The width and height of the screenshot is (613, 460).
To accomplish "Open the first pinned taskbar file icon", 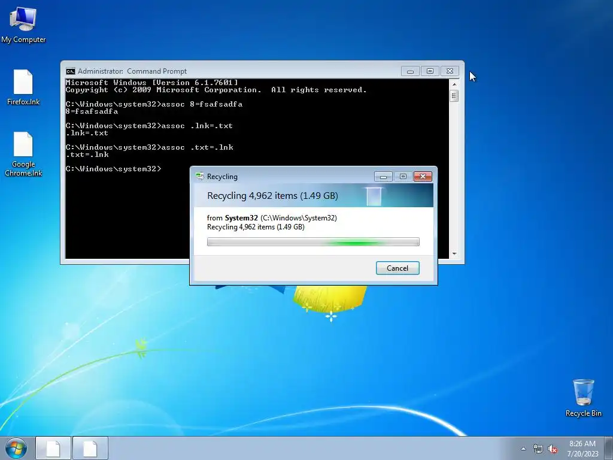I will pyautogui.click(x=53, y=449).
